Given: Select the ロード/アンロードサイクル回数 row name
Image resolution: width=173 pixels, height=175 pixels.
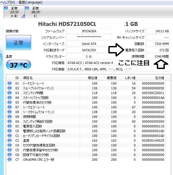Looking at the screenshot, I should (x=41, y=136).
